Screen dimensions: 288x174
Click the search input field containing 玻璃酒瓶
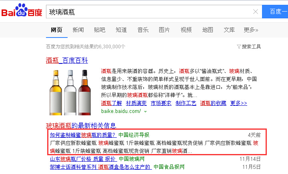[154, 12]
